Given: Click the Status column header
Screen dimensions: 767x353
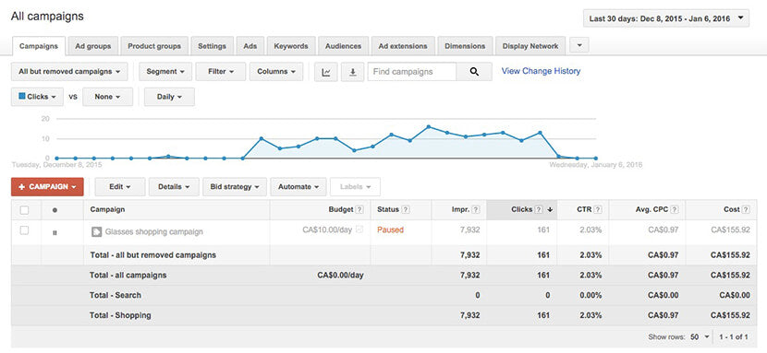Looking at the screenshot, I should pyautogui.click(x=388, y=209).
